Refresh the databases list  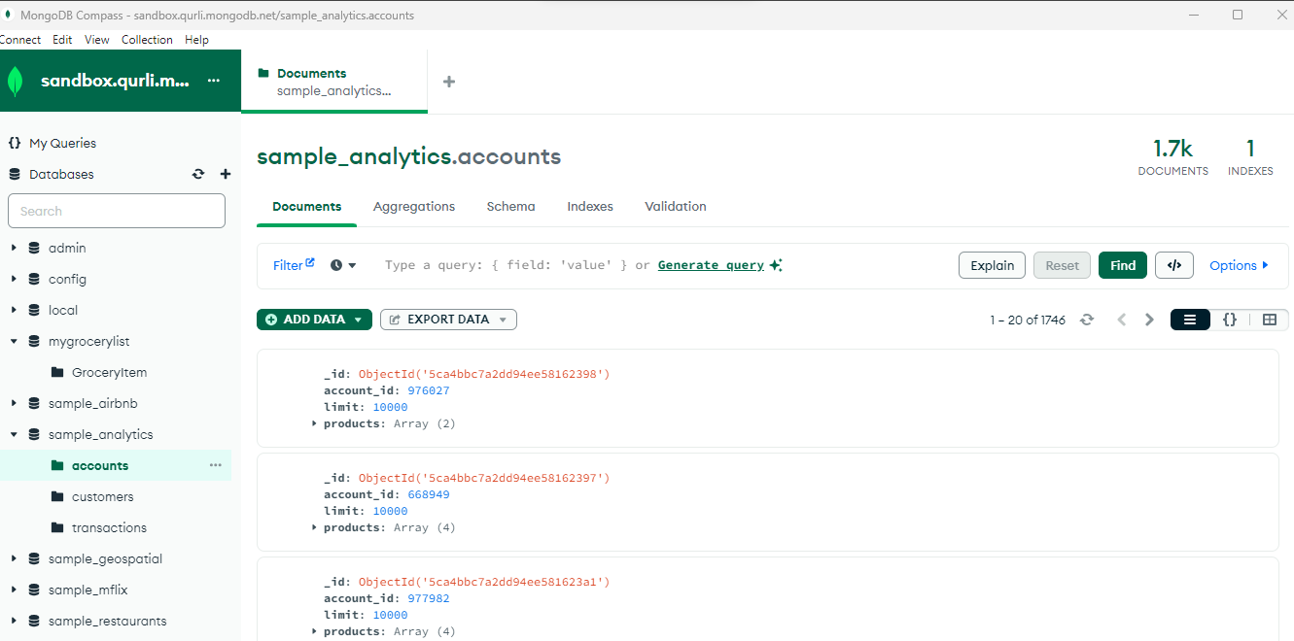[x=198, y=174]
